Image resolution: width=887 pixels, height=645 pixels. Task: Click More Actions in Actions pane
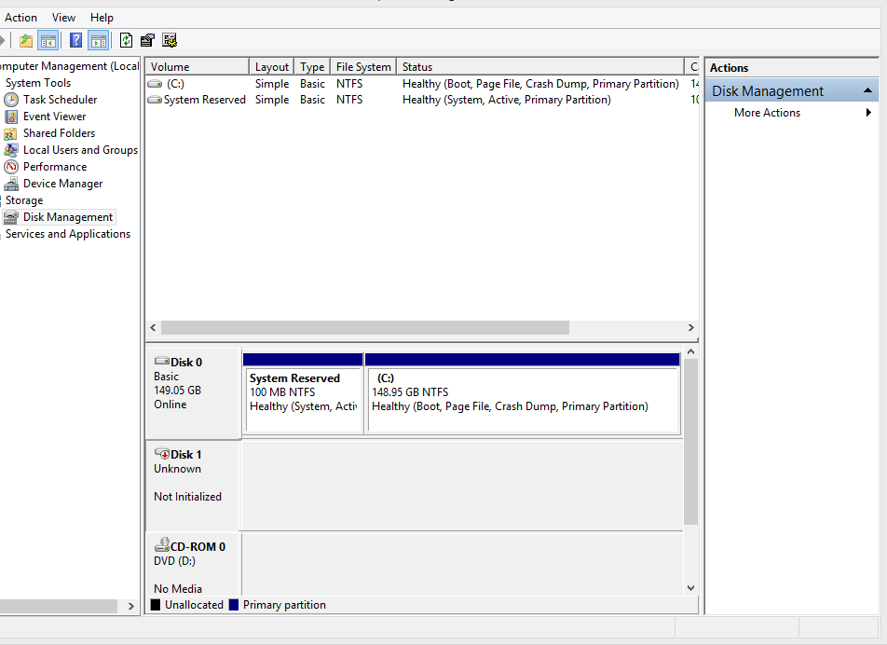(767, 113)
